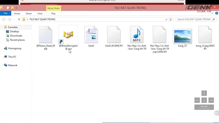The width and height of the screenshot is (219, 123).
Task: Switch to the Home ribbon tab
Action: (17, 13)
